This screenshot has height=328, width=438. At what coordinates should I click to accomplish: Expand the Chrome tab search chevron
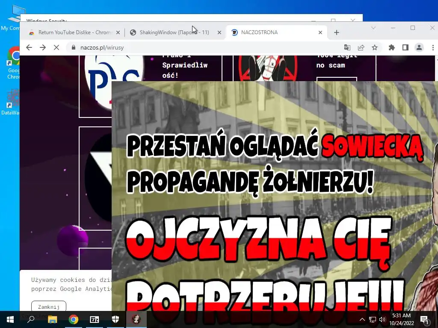click(373, 28)
